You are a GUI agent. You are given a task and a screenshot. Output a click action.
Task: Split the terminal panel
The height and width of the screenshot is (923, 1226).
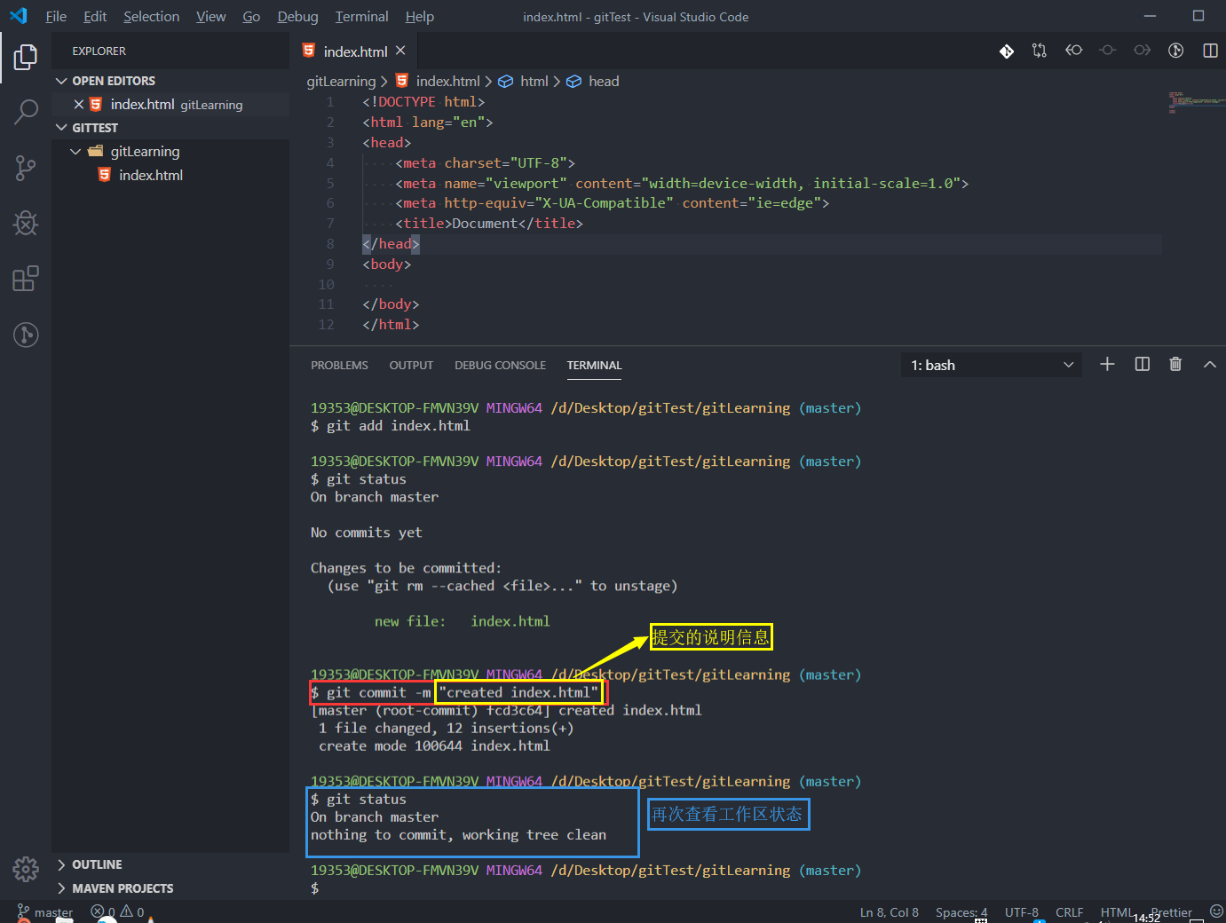click(x=1143, y=364)
